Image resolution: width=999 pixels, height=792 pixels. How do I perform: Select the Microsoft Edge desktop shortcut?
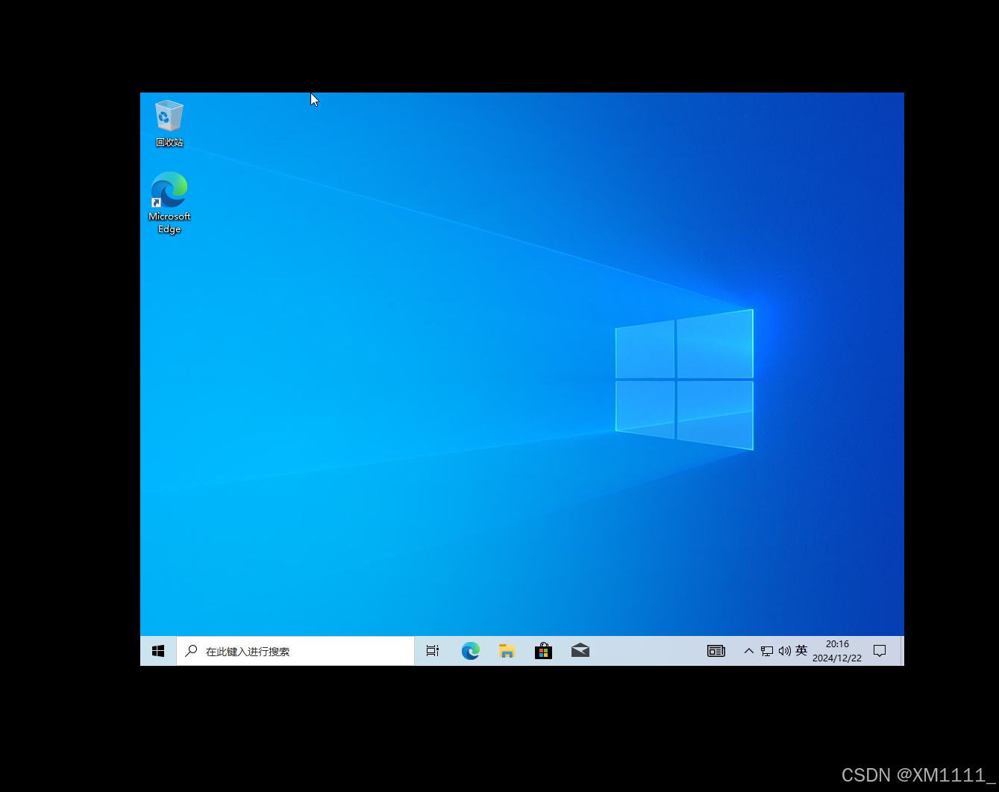pos(169,203)
